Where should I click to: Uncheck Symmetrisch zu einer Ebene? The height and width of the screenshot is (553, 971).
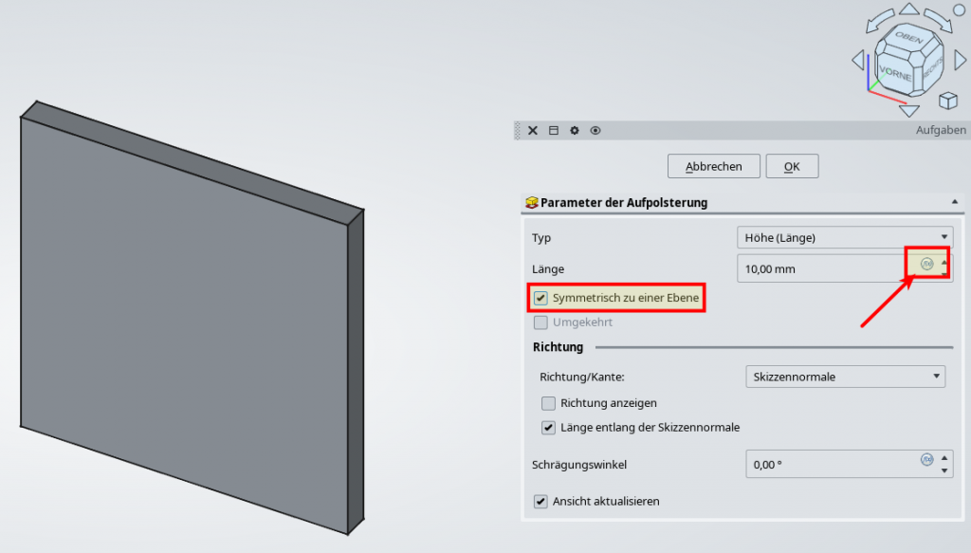(x=540, y=298)
